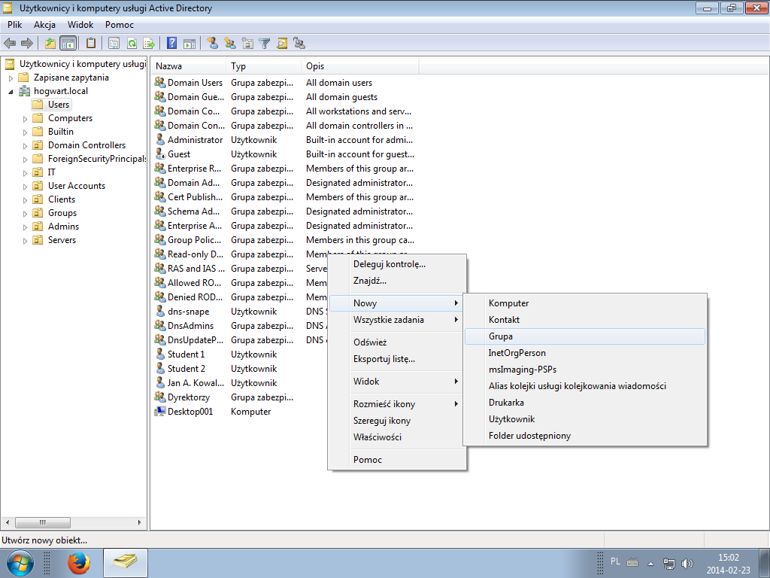Click the tree scrollbar right arrow

139,522
